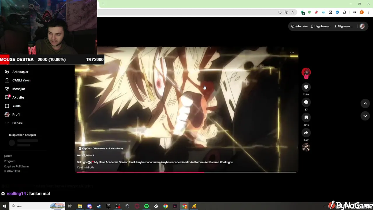This screenshot has width=373, height=210.
Task: Open the creator's avatar above the like button
Action: pyautogui.click(x=306, y=72)
